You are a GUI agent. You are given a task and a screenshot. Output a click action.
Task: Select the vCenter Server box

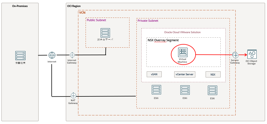185,74
